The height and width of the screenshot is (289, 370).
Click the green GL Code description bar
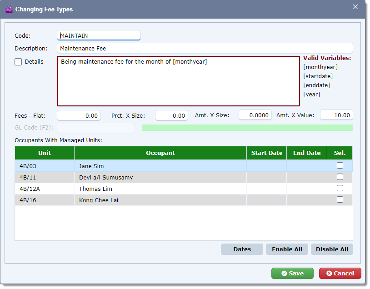click(x=247, y=128)
